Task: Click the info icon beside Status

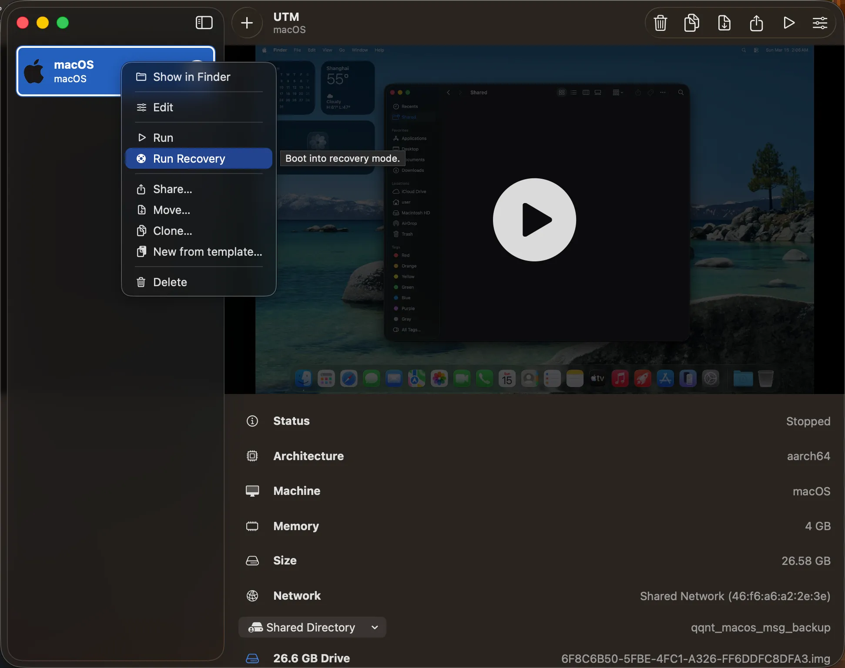Action: click(252, 421)
